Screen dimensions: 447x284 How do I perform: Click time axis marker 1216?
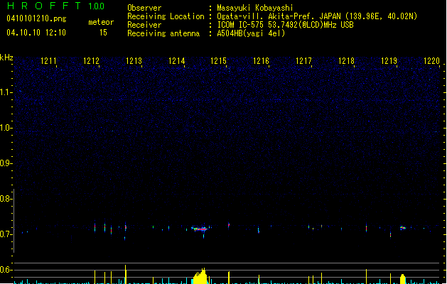(x=261, y=61)
